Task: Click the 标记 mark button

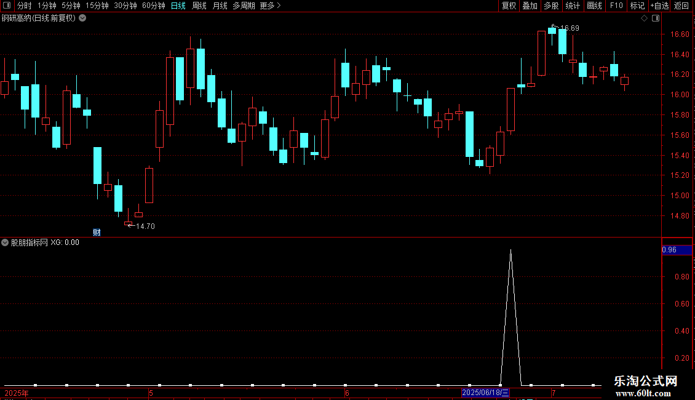Action: pyautogui.click(x=637, y=6)
